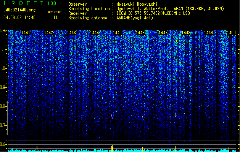Viewport: 240px width, 152px height.
Task: Click the HROFFT 1.0.0 title text
Action: click(30, 3)
